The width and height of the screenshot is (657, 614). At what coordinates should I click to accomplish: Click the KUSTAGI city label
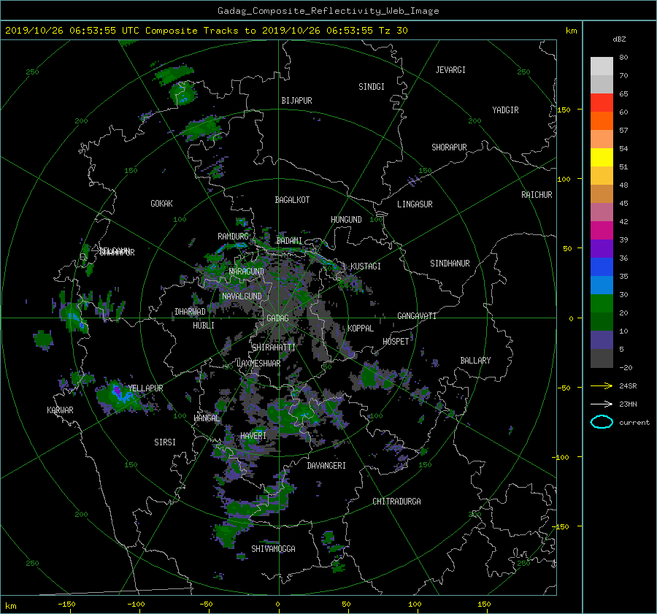click(366, 266)
